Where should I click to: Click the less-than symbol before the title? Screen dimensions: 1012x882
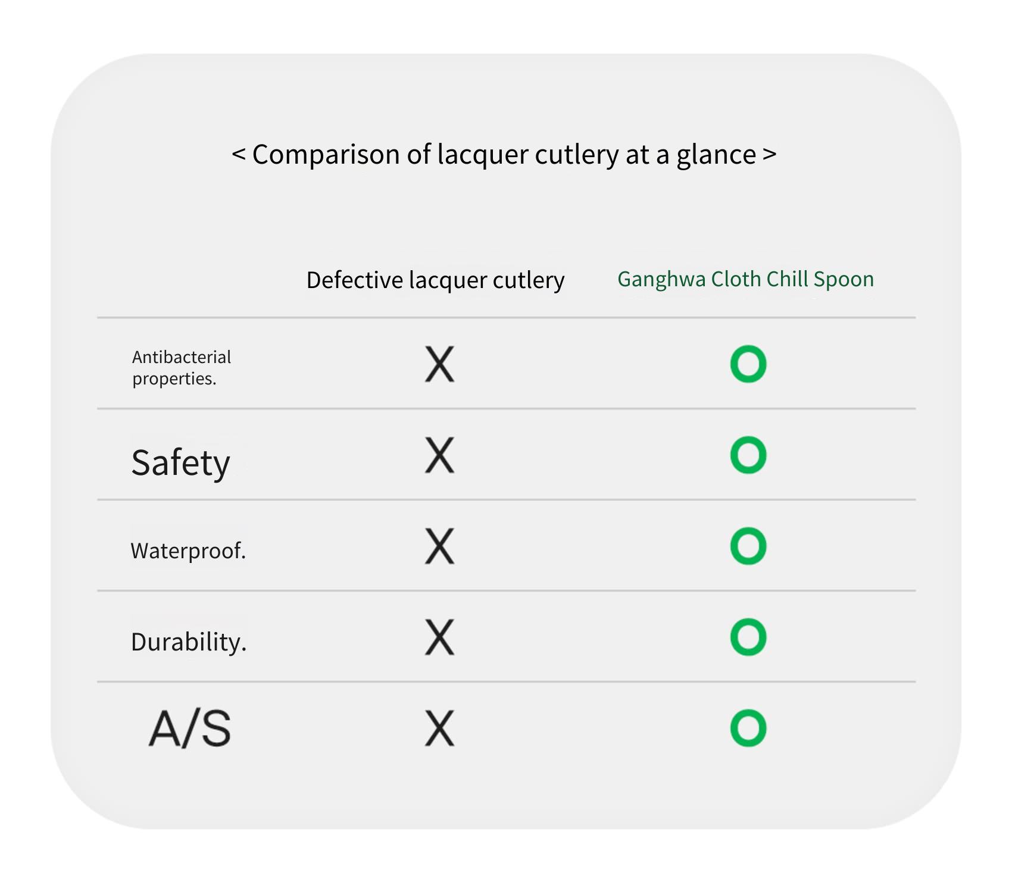click(239, 155)
